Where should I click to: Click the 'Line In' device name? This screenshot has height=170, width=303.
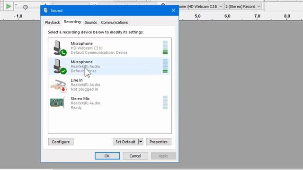point(77,80)
